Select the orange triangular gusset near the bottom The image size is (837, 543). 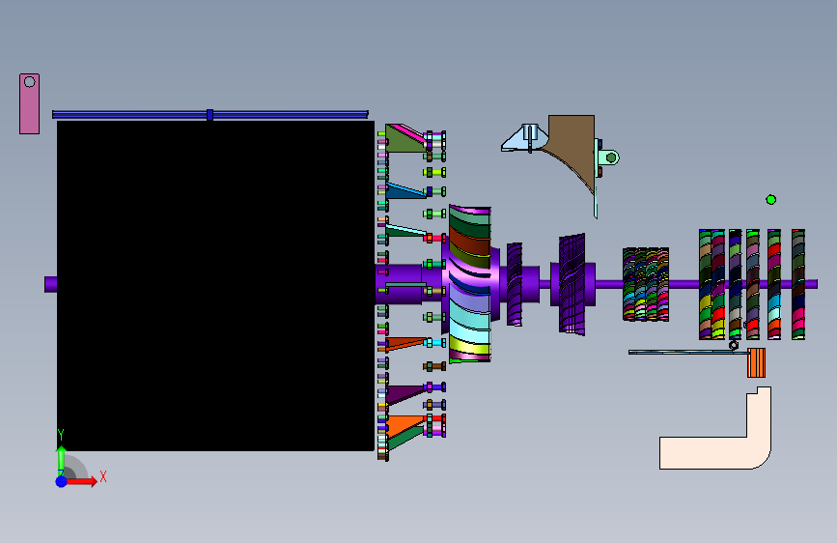pos(403,426)
